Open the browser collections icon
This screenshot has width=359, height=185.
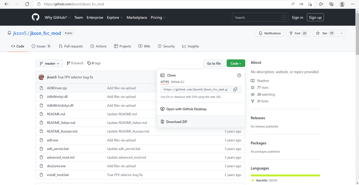pos(331,4)
